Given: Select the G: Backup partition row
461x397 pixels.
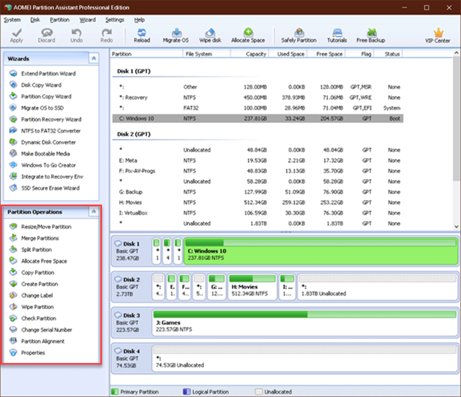Looking at the screenshot, I should [x=258, y=192].
